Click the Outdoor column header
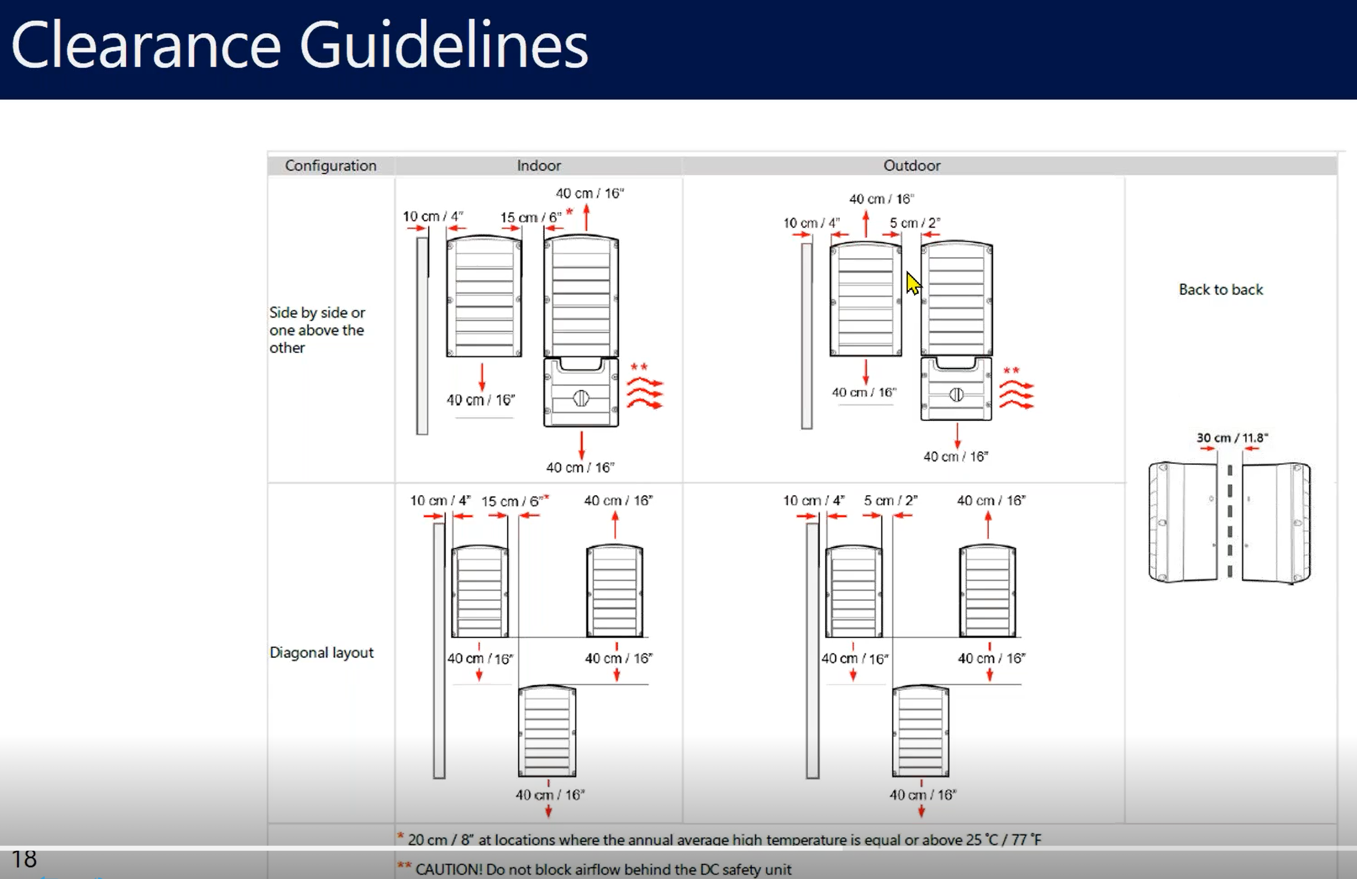Screen dimensions: 1357x879 pos(912,165)
